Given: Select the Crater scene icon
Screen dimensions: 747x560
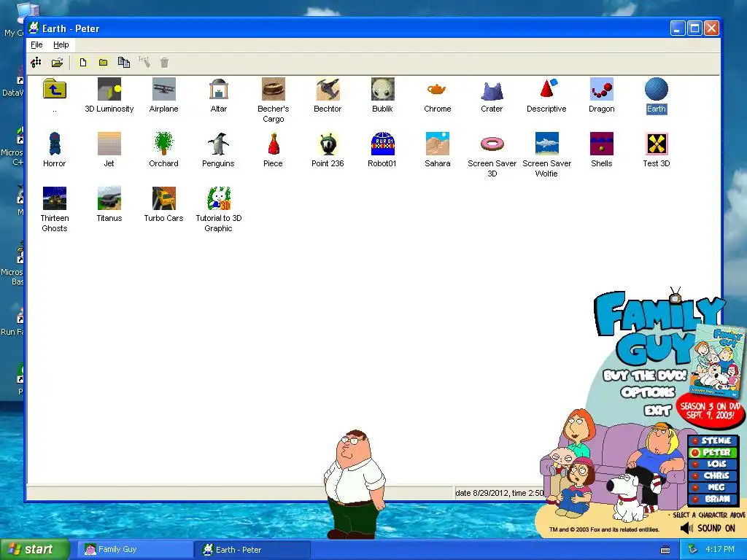Looking at the screenshot, I should pos(492,90).
